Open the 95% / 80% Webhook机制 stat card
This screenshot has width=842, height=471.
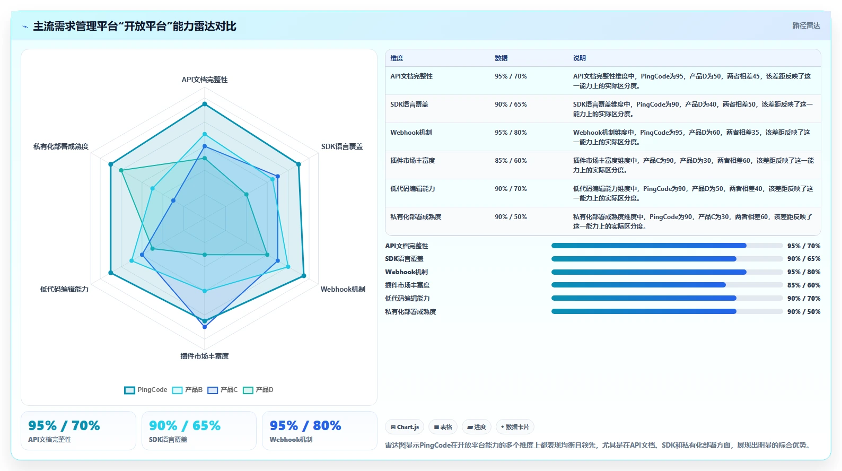pyautogui.click(x=320, y=431)
